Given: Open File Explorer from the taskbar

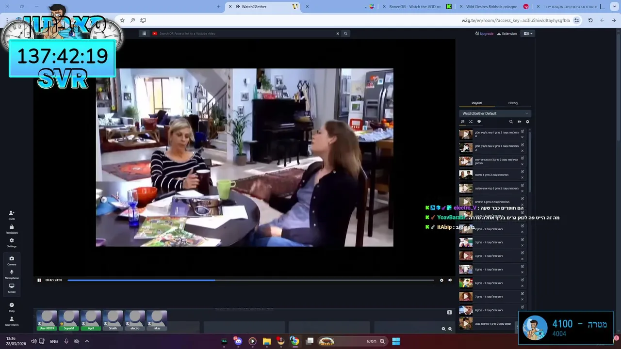Looking at the screenshot, I should [266, 341].
